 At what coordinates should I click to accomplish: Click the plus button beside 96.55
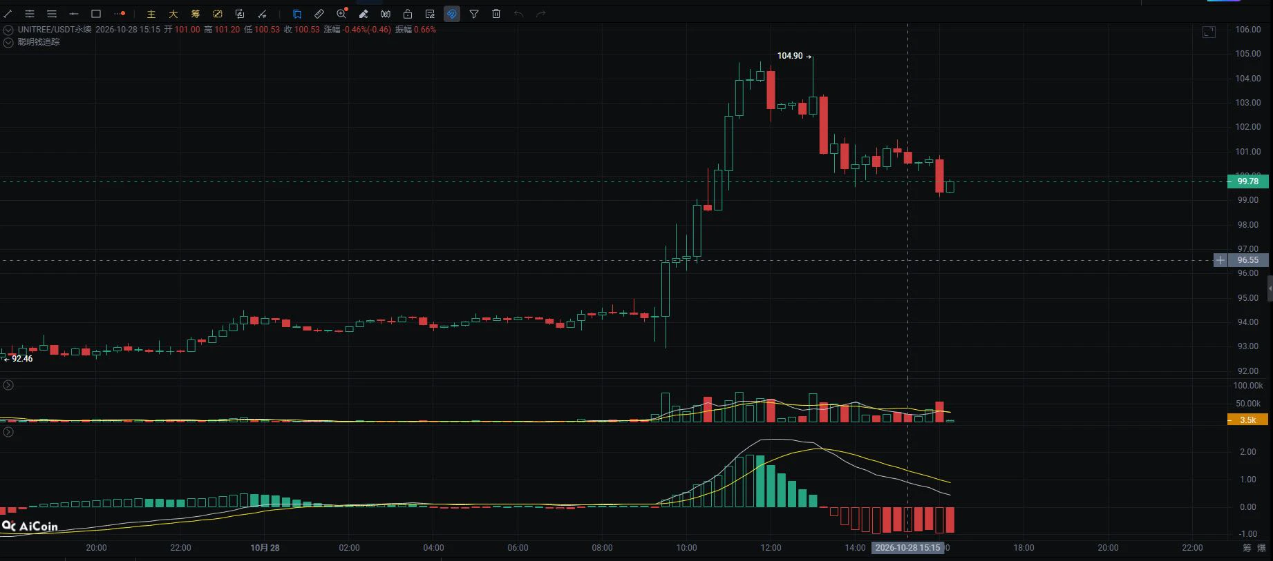click(x=1220, y=260)
